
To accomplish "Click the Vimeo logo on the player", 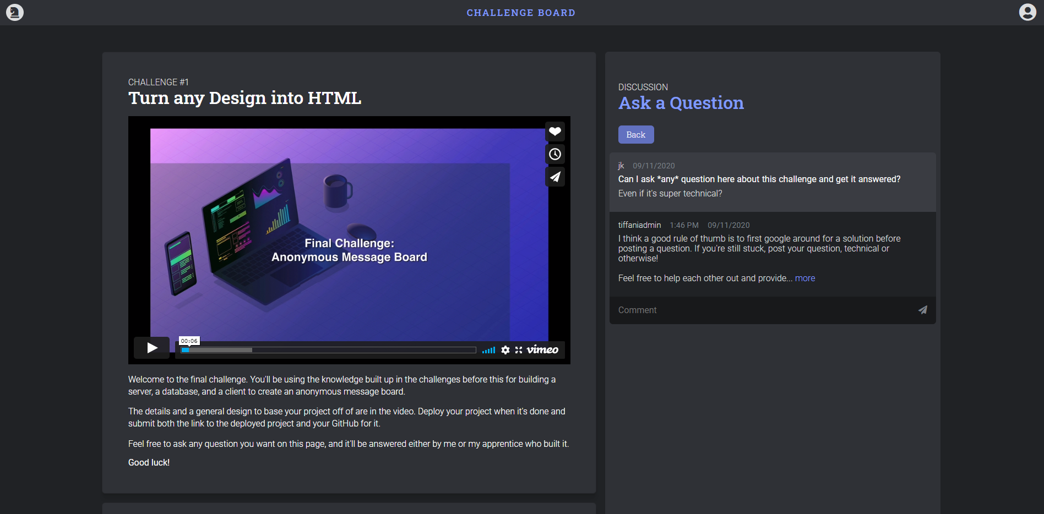I will pos(542,349).
